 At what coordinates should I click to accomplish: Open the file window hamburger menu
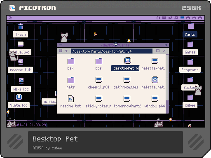[61, 45]
